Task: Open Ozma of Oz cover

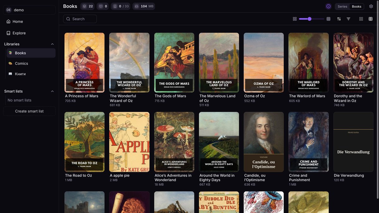Action: tap(264, 63)
